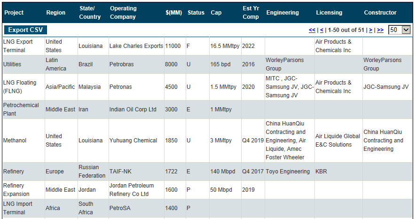Select the 'Q4 2019' completion cell
This screenshot has width=416, height=219.
point(253,140)
